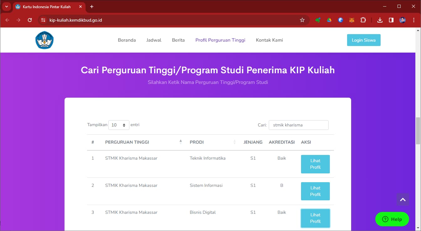The width and height of the screenshot is (421, 231).
Task: Click STMIK Kharisma Makassar in row 3
Action: tap(131, 212)
